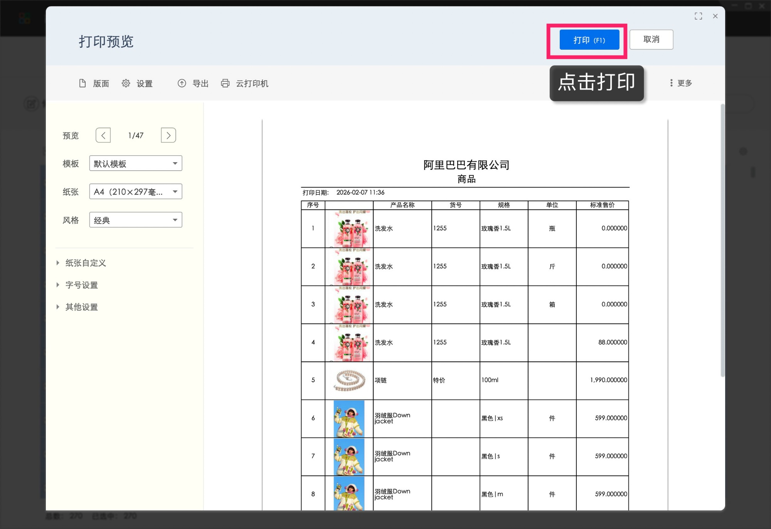The width and height of the screenshot is (771, 529).
Task: Click the export (导出) upload icon
Action: (182, 83)
